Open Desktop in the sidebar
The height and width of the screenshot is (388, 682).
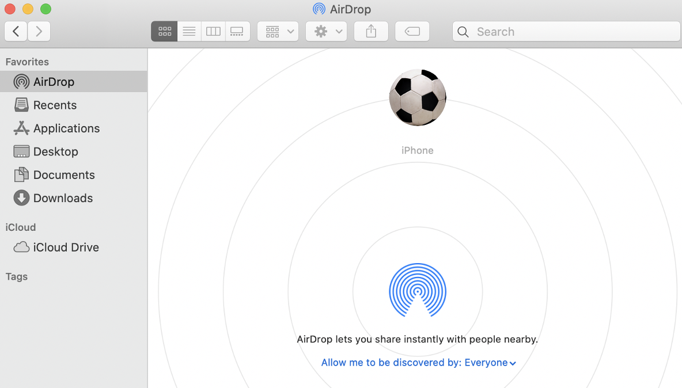[x=74, y=151]
